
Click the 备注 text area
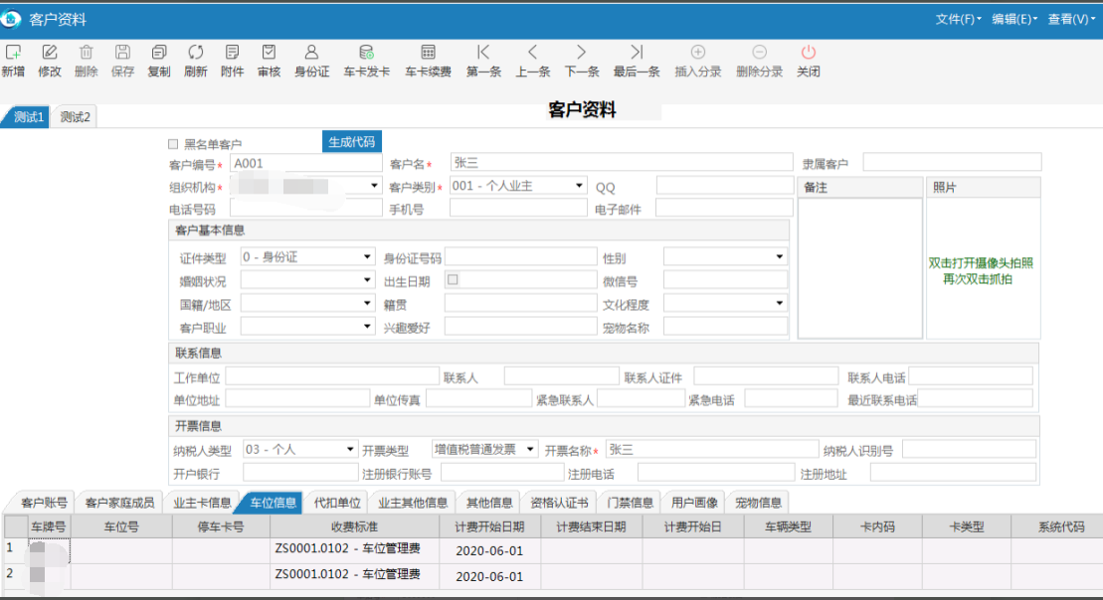859,267
